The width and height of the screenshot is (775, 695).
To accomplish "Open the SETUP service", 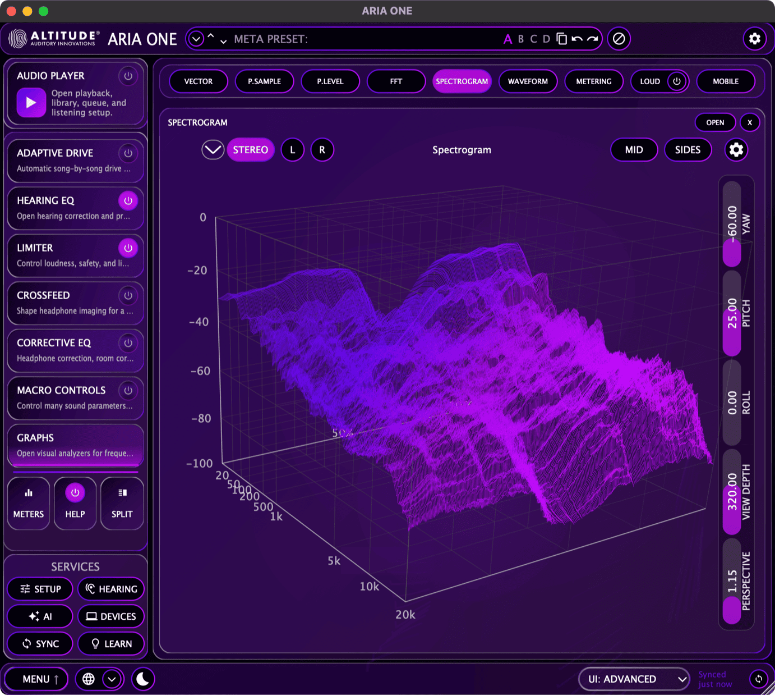I will (x=40, y=589).
